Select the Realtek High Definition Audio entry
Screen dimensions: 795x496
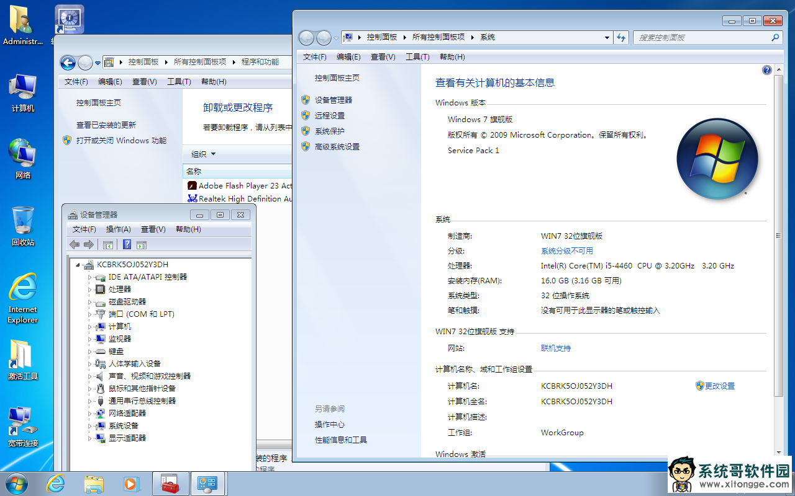point(240,198)
